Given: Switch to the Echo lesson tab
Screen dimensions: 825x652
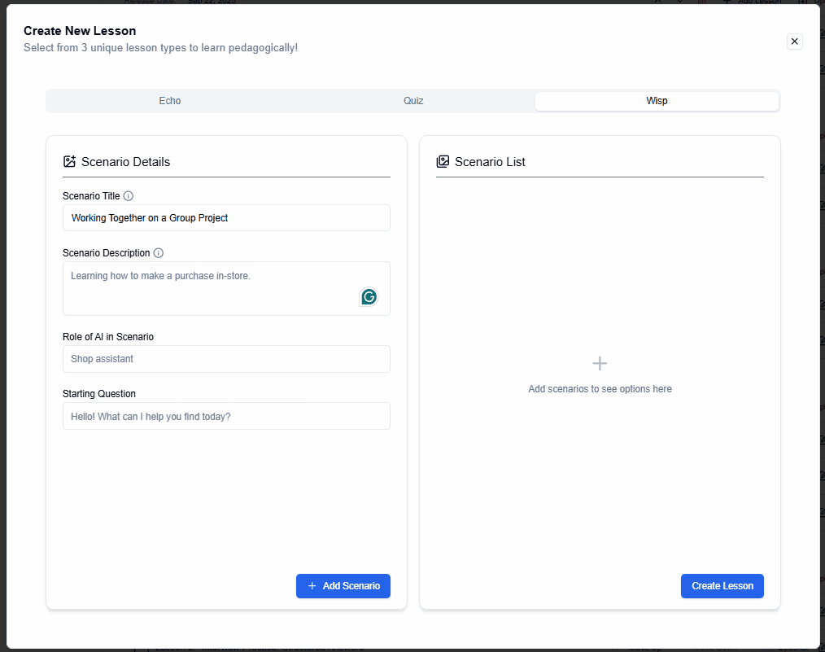Looking at the screenshot, I should [170, 101].
